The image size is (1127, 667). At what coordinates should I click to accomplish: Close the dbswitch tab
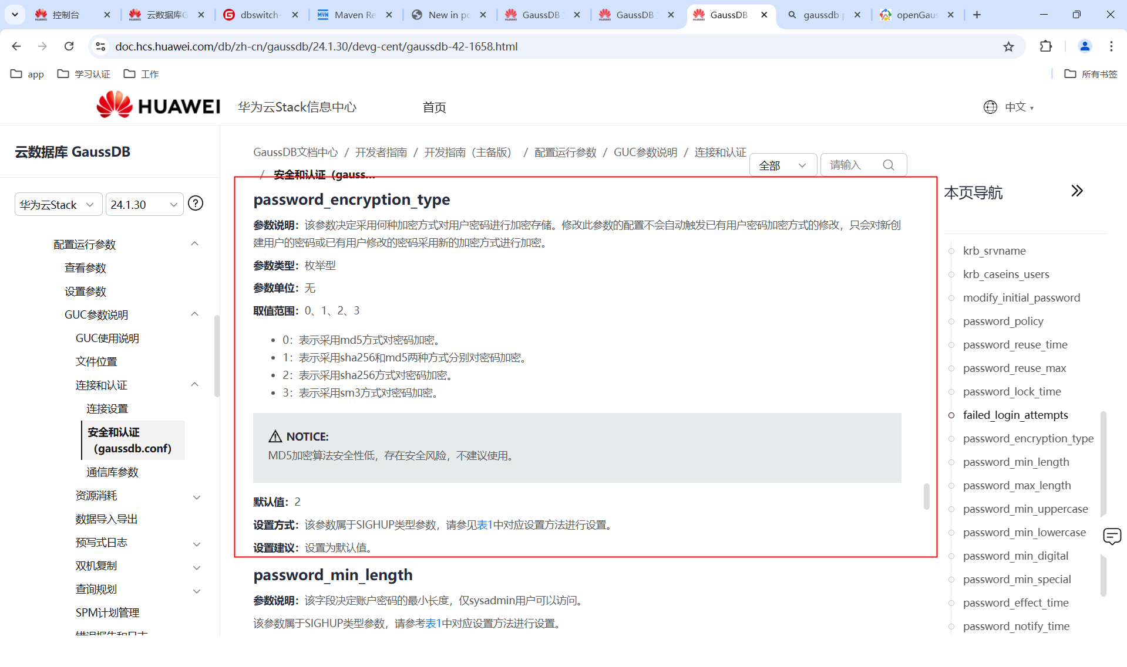tap(295, 15)
